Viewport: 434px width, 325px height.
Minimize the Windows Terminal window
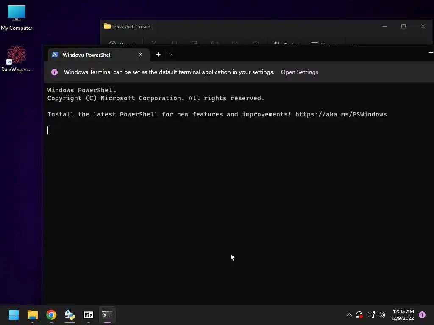pos(431,52)
